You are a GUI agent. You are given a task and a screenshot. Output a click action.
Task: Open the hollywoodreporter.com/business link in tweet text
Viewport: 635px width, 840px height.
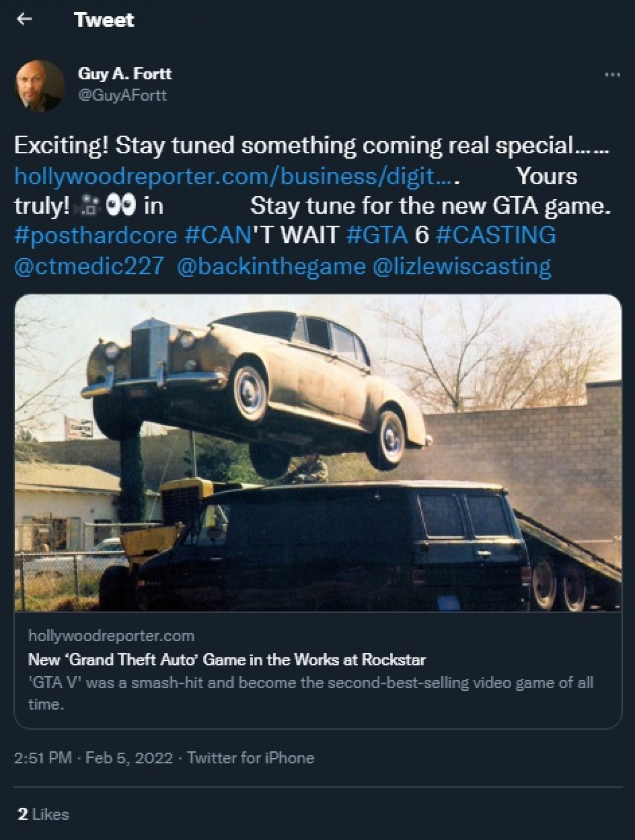click(236, 176)
